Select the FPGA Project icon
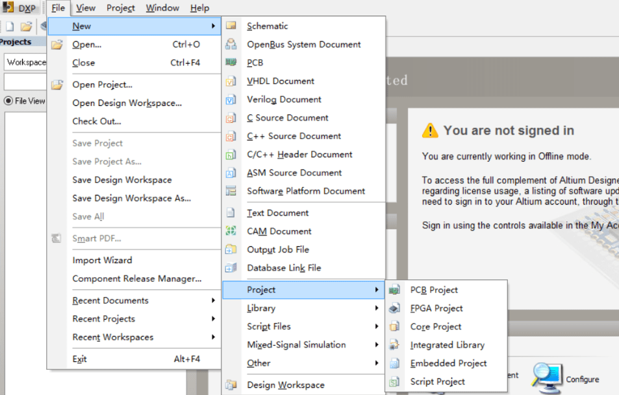Viewport: 619px width, 395px height. [396, 308]
